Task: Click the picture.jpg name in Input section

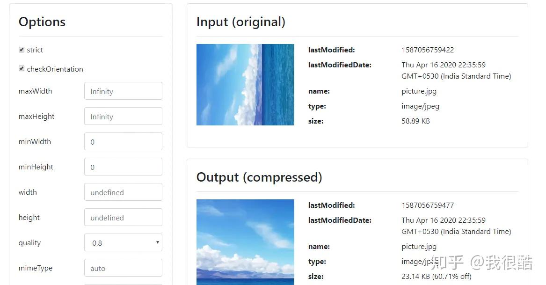Action: [419, 91]
